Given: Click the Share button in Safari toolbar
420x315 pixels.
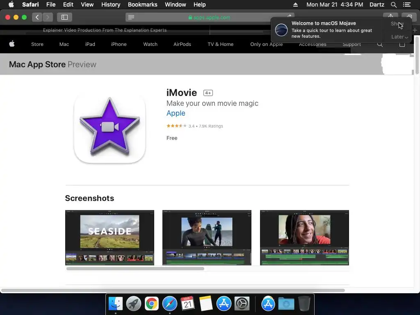Looking at the screenshot, I should [390, 16].
